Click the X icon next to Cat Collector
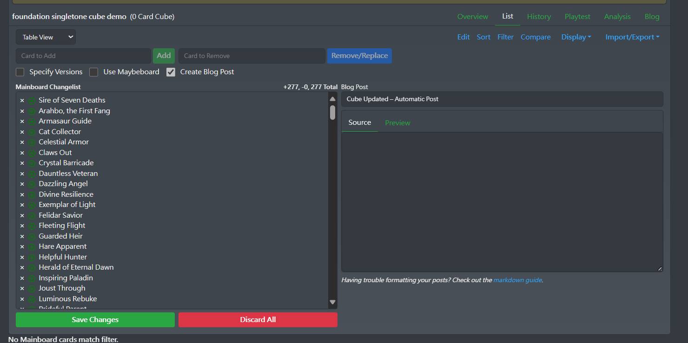Screen dimensions: 688x343 click(x=22, y=132)
